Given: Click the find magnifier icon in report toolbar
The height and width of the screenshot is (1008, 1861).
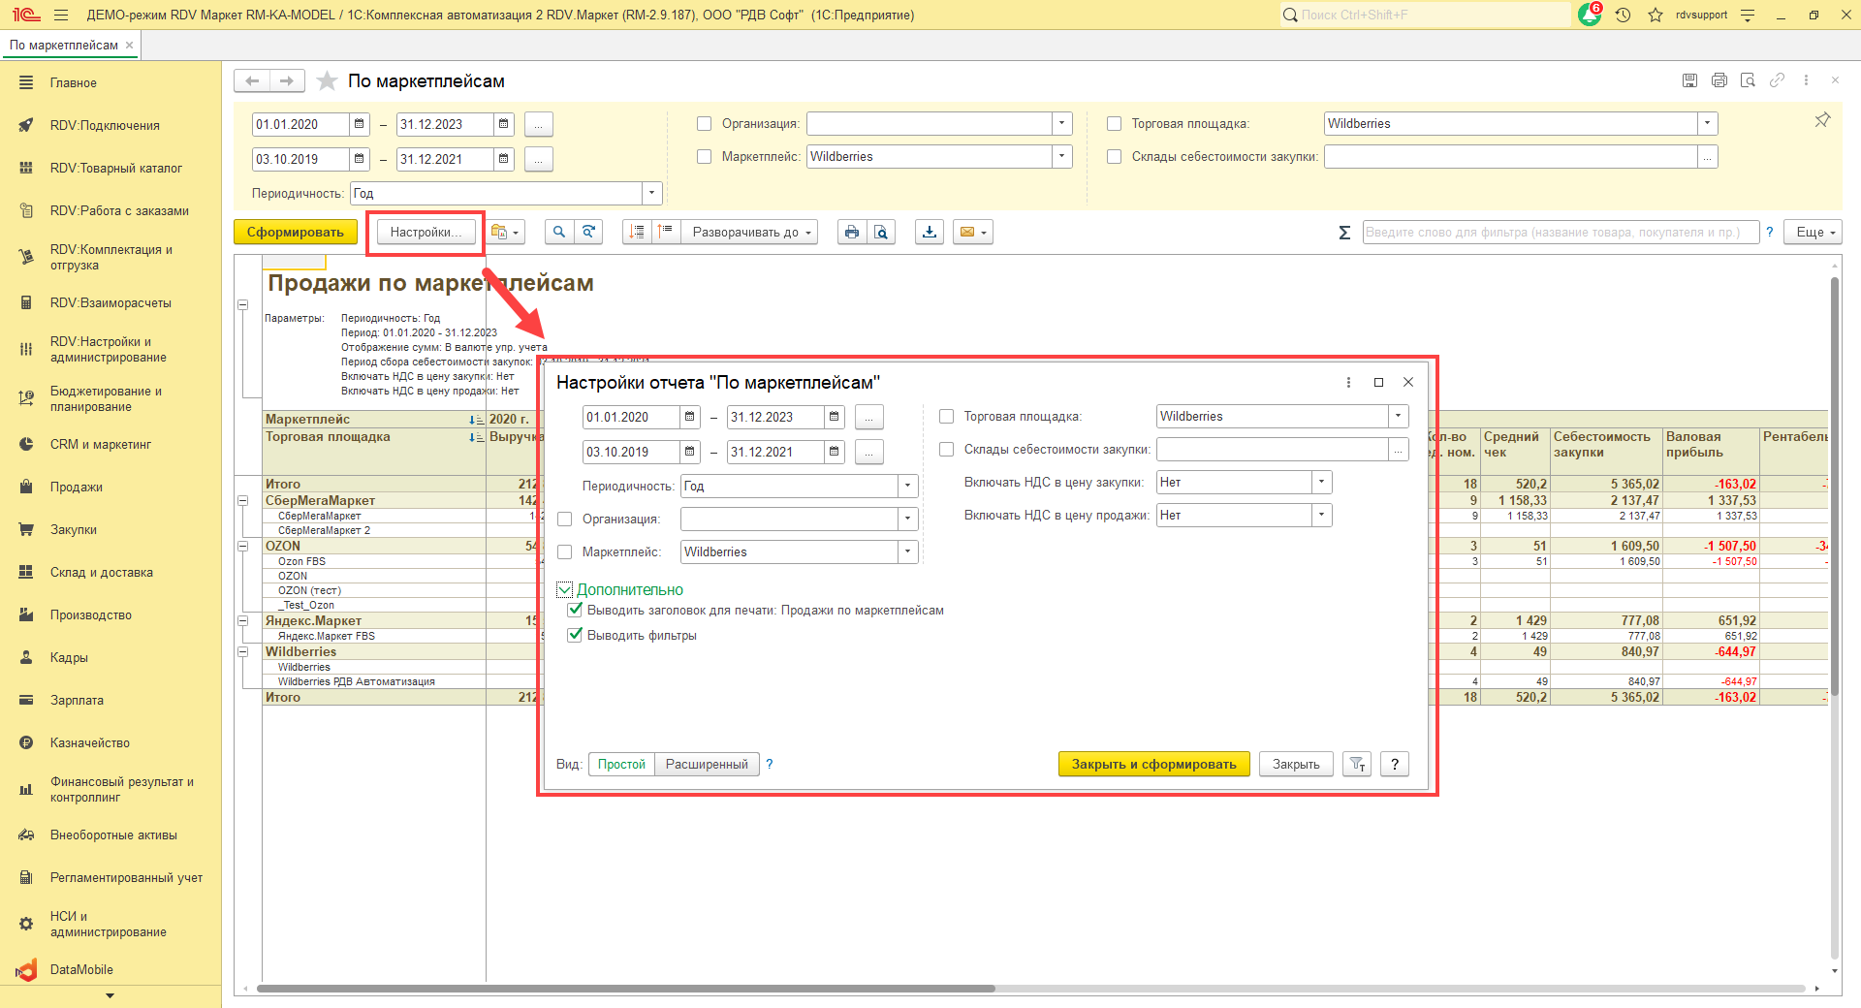Looking at the screenshot, I should 558,232.
